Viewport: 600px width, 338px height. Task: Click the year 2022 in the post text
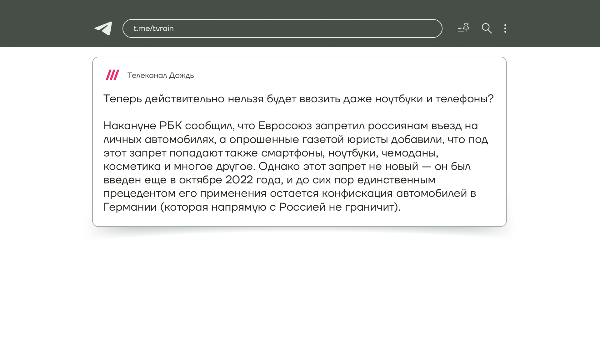click(x=239, y=180)
